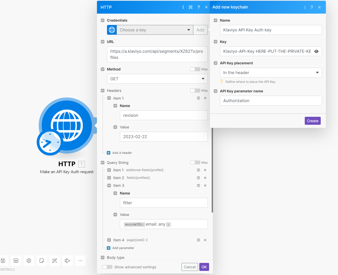Remove Query String Item 2
The image size is (338, 275).
tap(205, 178)
